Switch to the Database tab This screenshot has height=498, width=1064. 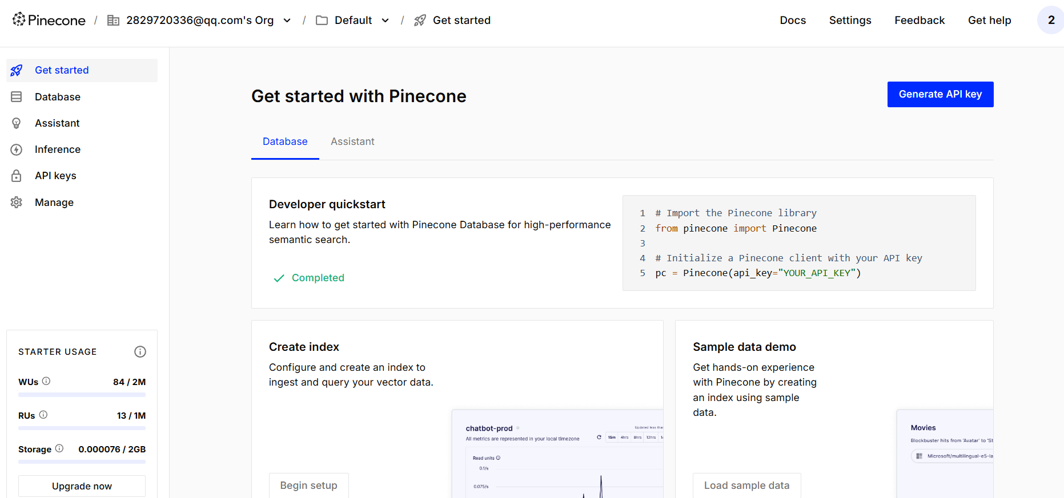pos(285,141)
